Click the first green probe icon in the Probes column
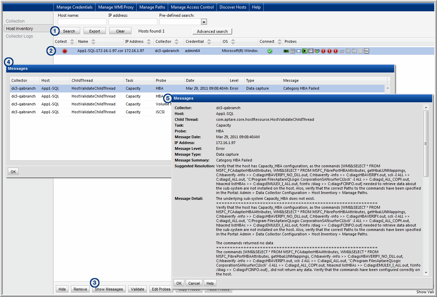 point(286,51)
